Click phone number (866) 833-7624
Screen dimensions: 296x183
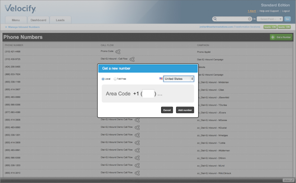pos(12,74)
